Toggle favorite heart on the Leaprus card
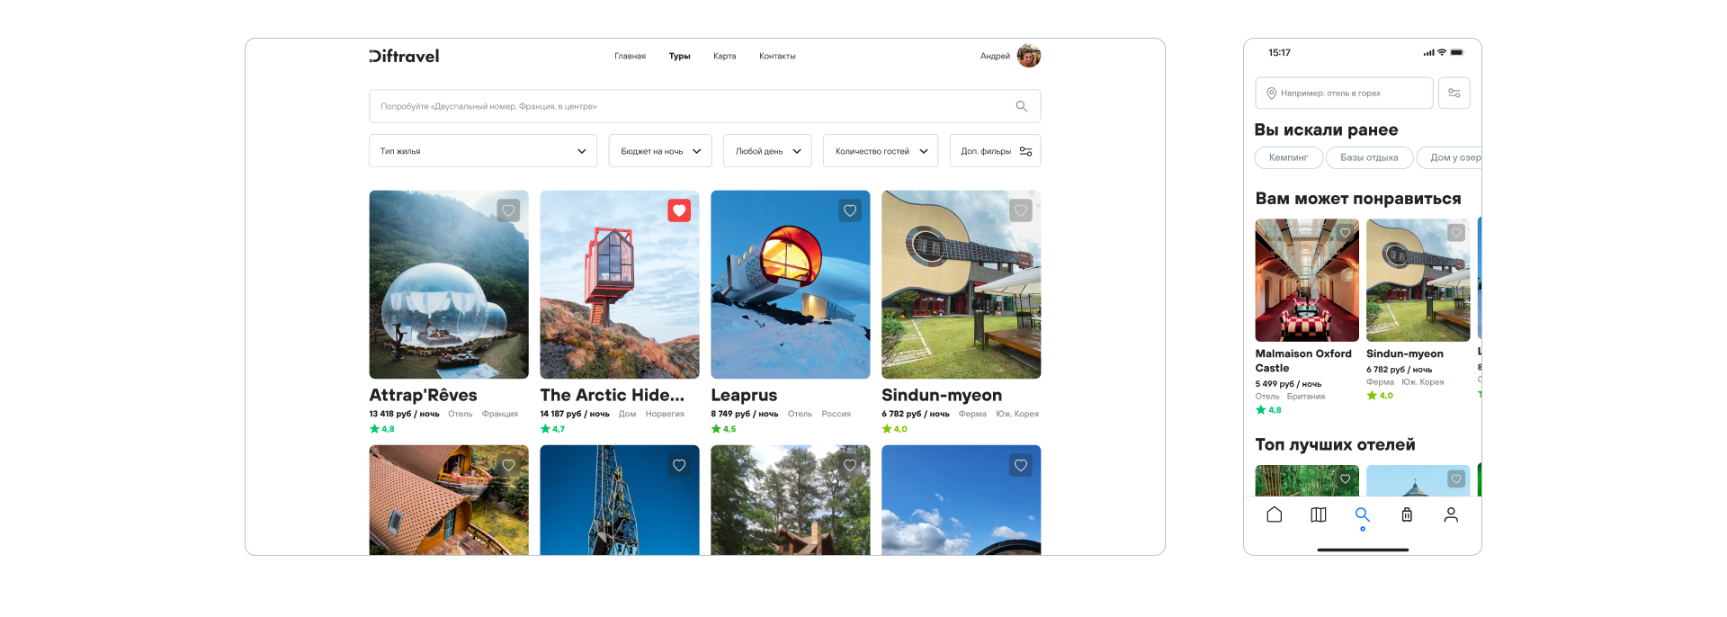Image resolution: width=1727 pixels, height=617 pixels. pos(850,210)
